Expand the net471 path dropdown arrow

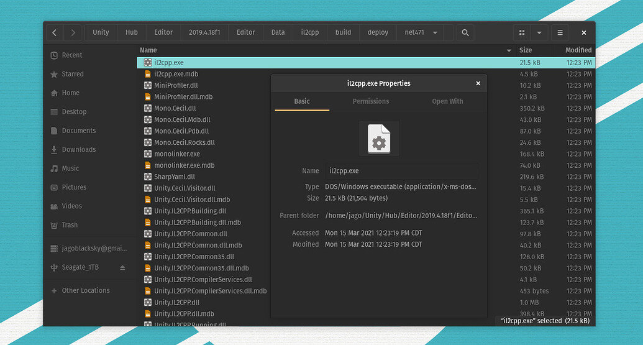[435, 33]
